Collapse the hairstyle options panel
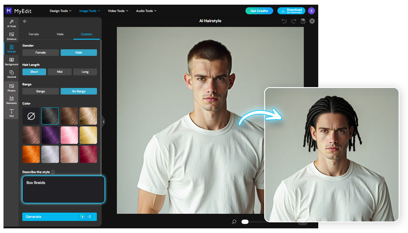This screenshot has width=408, height=233. tap(103, 122)
